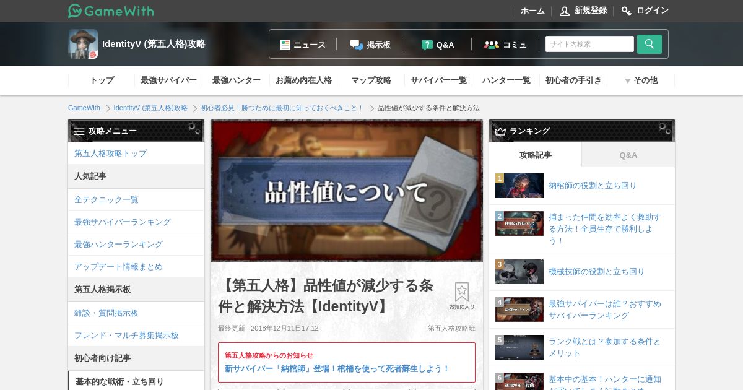This screenshot has width=743, height=390.
Task: Open 納棺師の役割と立ち回り ranking link
Action: click(593, 185)
